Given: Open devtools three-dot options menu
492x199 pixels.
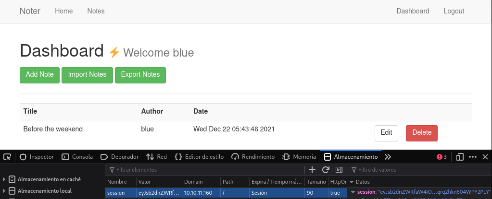Looking at the screenshot, I should coord(473,157).
